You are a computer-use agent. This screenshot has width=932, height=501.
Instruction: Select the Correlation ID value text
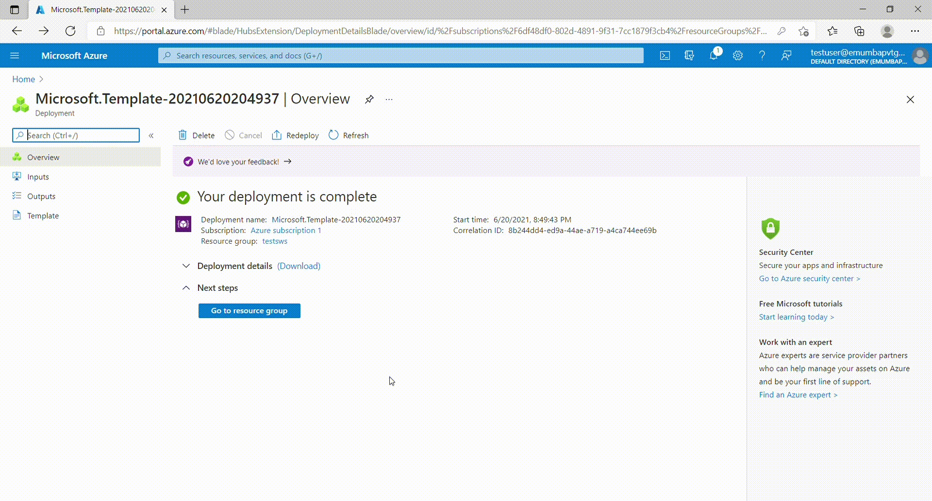(582, 231)
